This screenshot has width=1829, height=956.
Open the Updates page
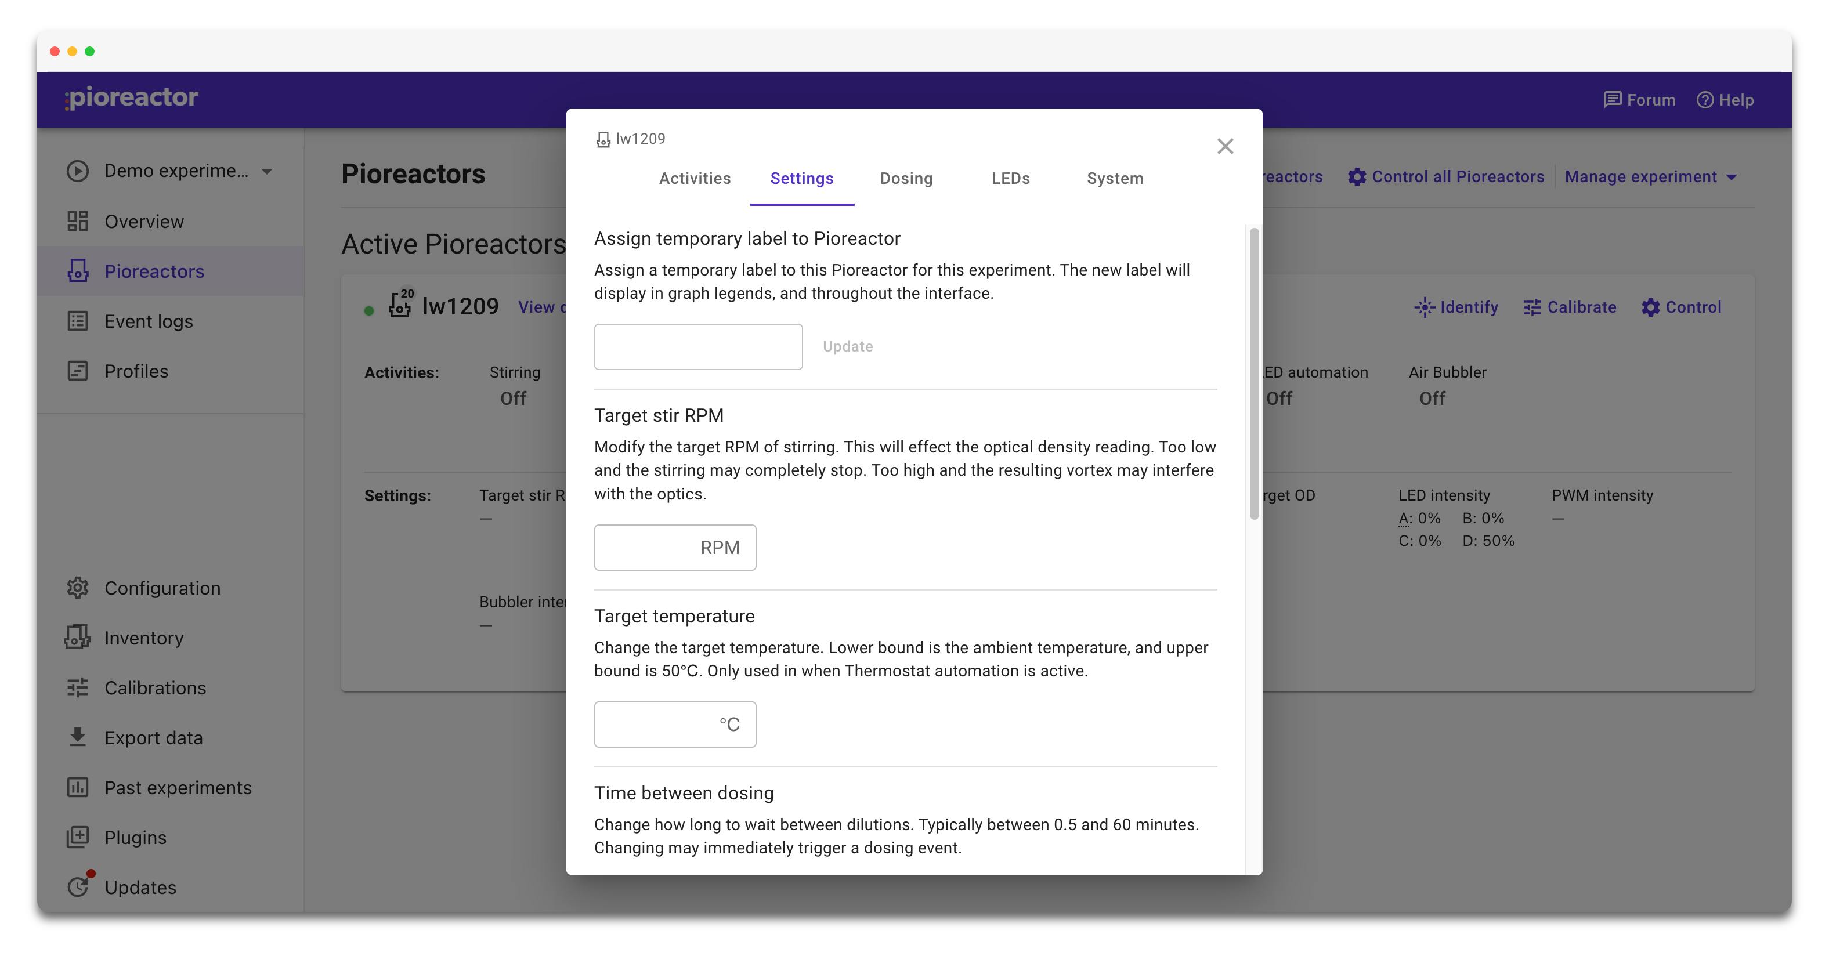(x=171, y=887)
